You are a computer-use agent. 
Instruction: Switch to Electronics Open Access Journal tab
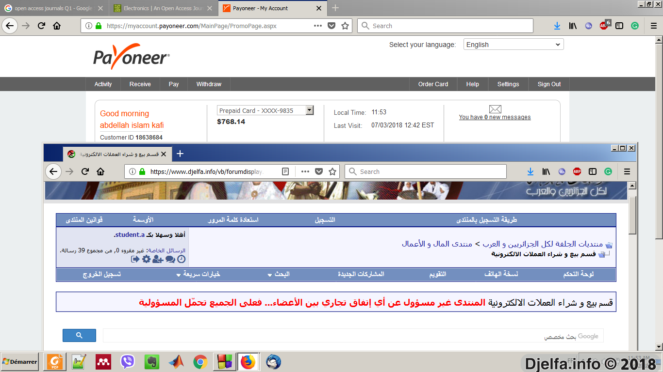(x=163, y=8)
